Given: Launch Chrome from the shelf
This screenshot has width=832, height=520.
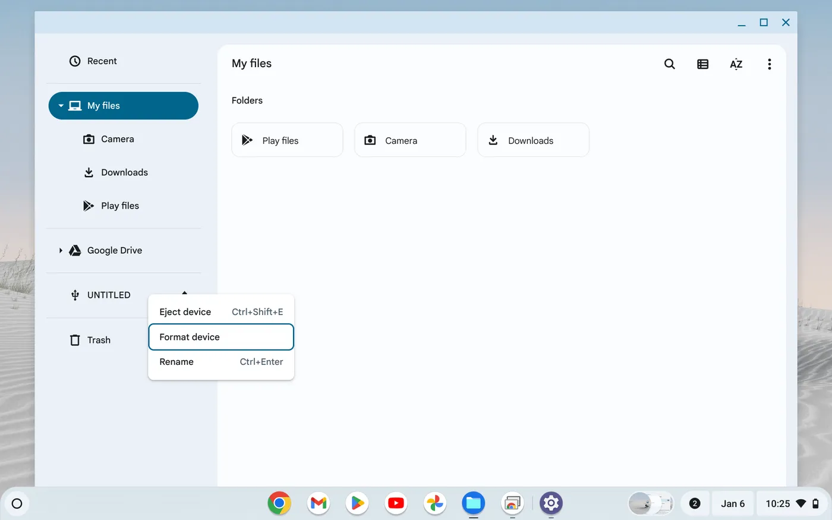Looking at the screenshot, I should [x=279, y=503].
